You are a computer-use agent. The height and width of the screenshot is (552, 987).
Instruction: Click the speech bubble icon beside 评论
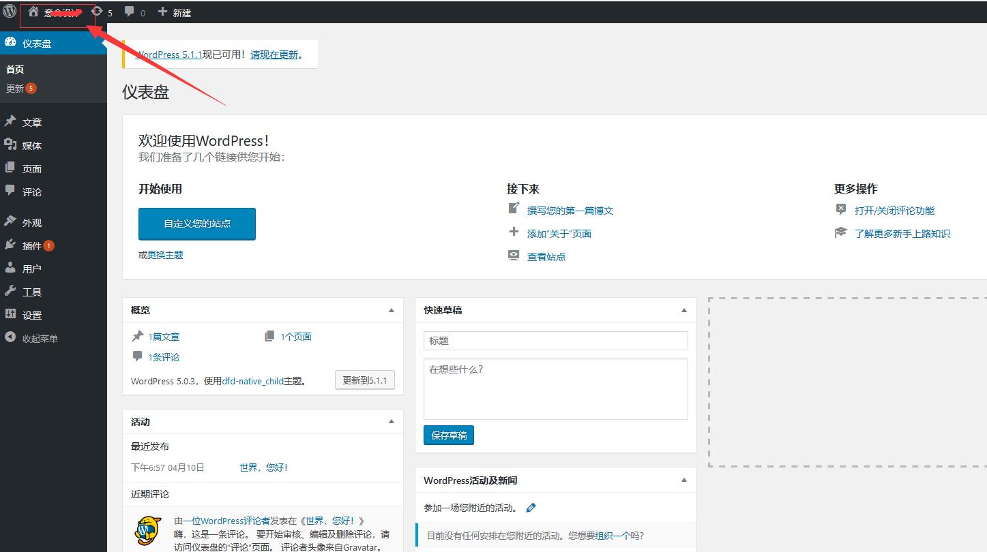[10, 191]
